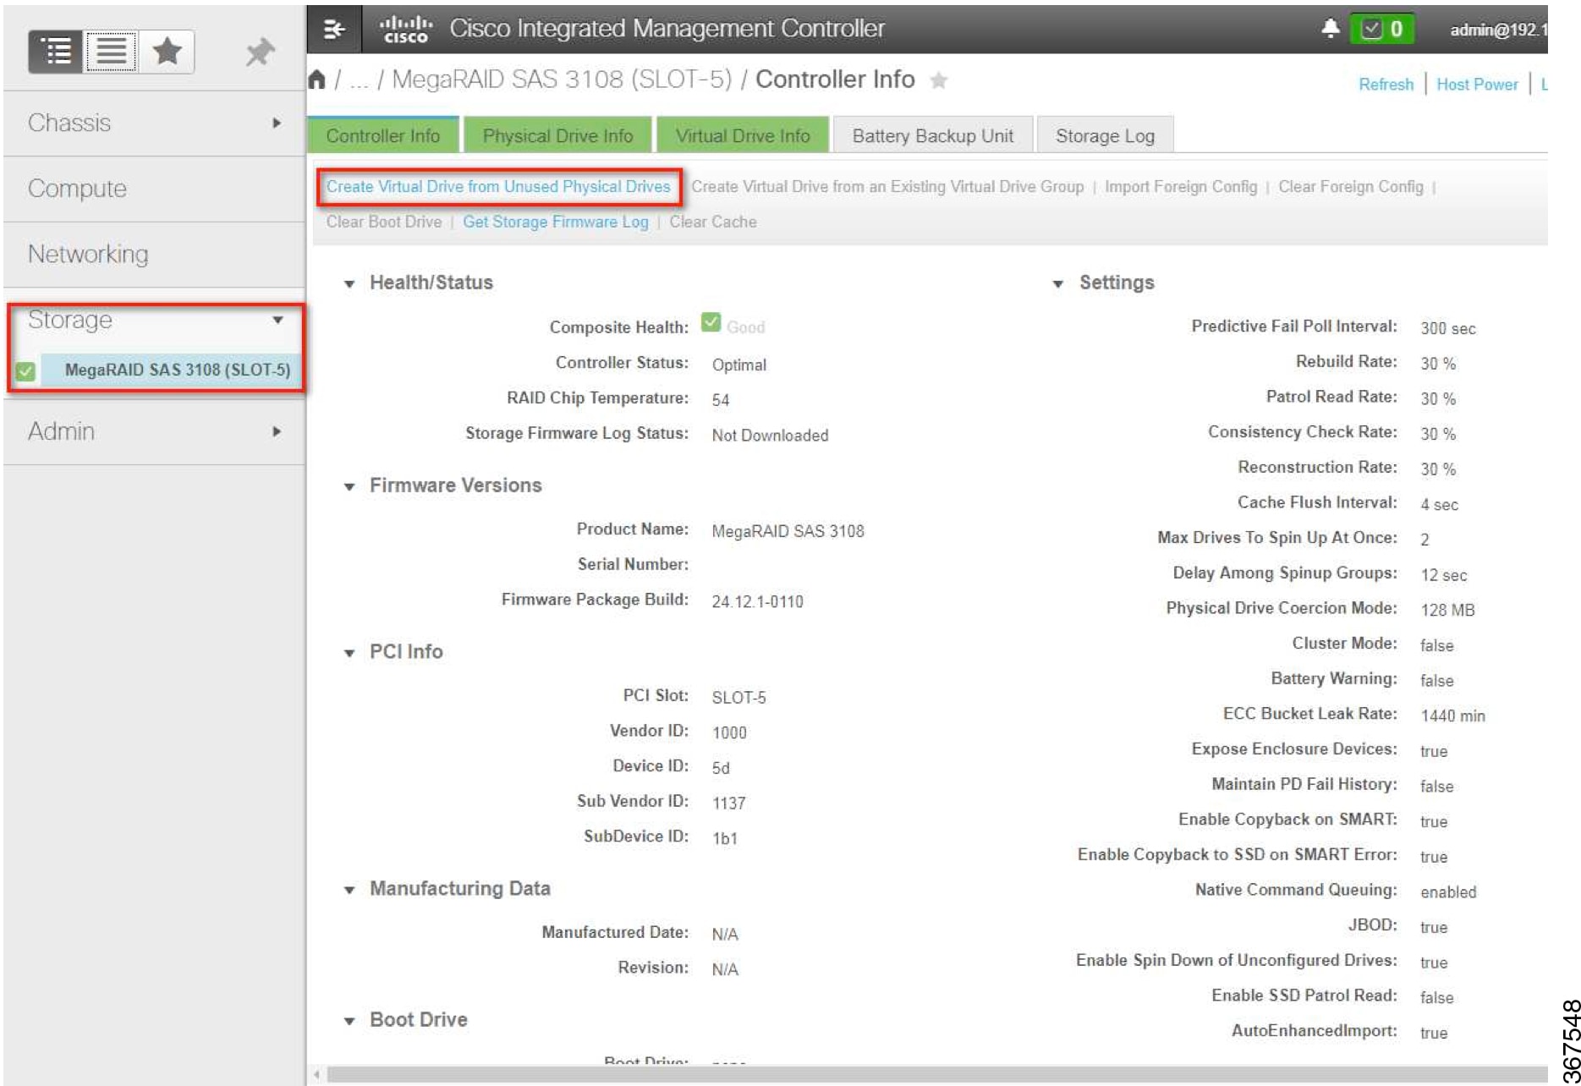
Task: Click Clear Foreign Config
Action: coord(1351,187)
